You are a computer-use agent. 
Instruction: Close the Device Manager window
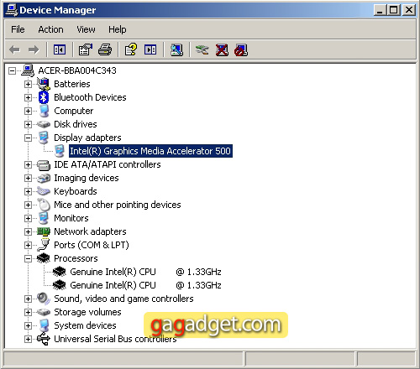coord(409,10)
